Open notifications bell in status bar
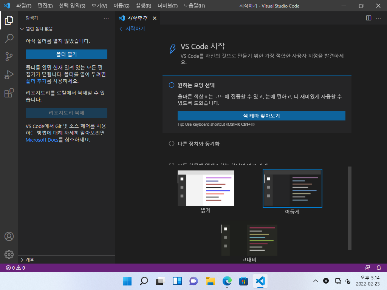387x290 pixels. point(379,268)
